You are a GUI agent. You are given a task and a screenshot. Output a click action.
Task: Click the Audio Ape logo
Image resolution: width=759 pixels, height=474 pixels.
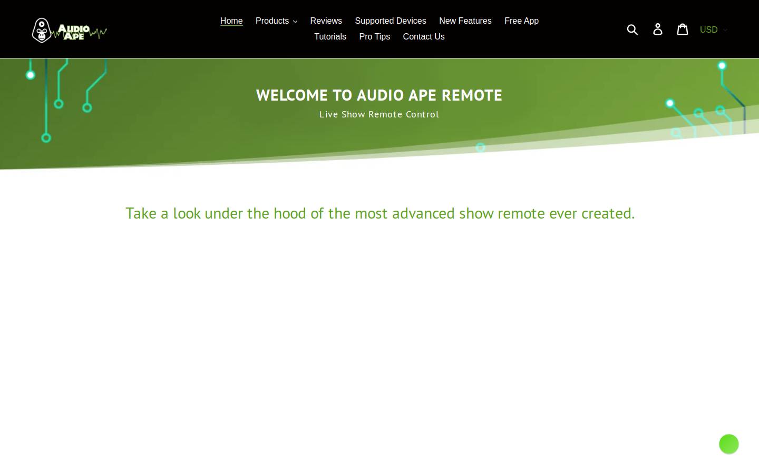point(69,30)
